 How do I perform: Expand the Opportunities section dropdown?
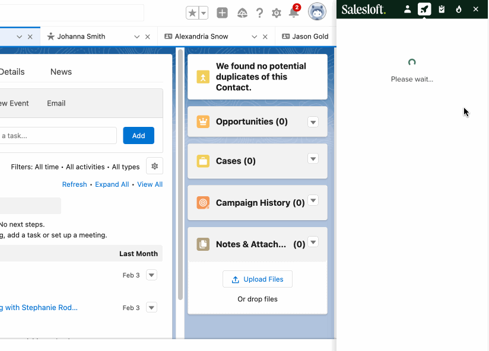click(x=313, y=122)
